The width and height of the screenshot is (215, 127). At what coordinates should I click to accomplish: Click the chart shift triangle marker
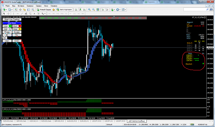pos(114,16)
